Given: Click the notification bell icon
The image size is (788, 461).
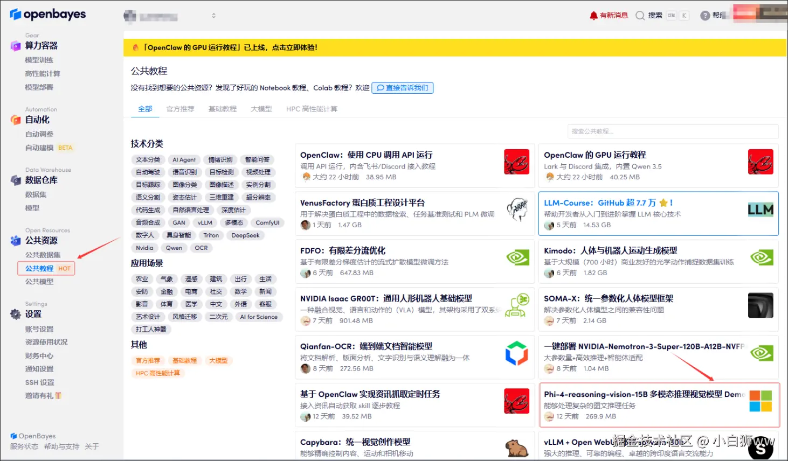Looking at the screenshot, I should tap(593, 16).
